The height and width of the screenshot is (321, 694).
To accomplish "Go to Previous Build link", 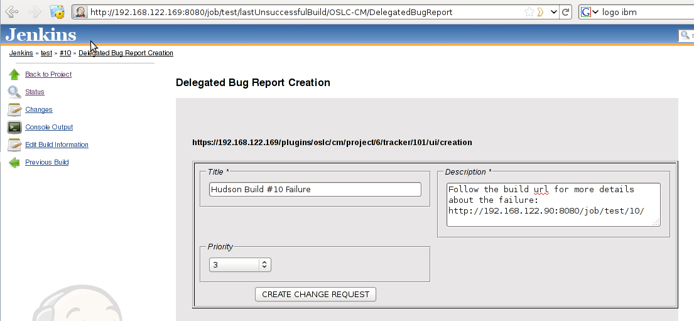I will (x=47, y=162).
